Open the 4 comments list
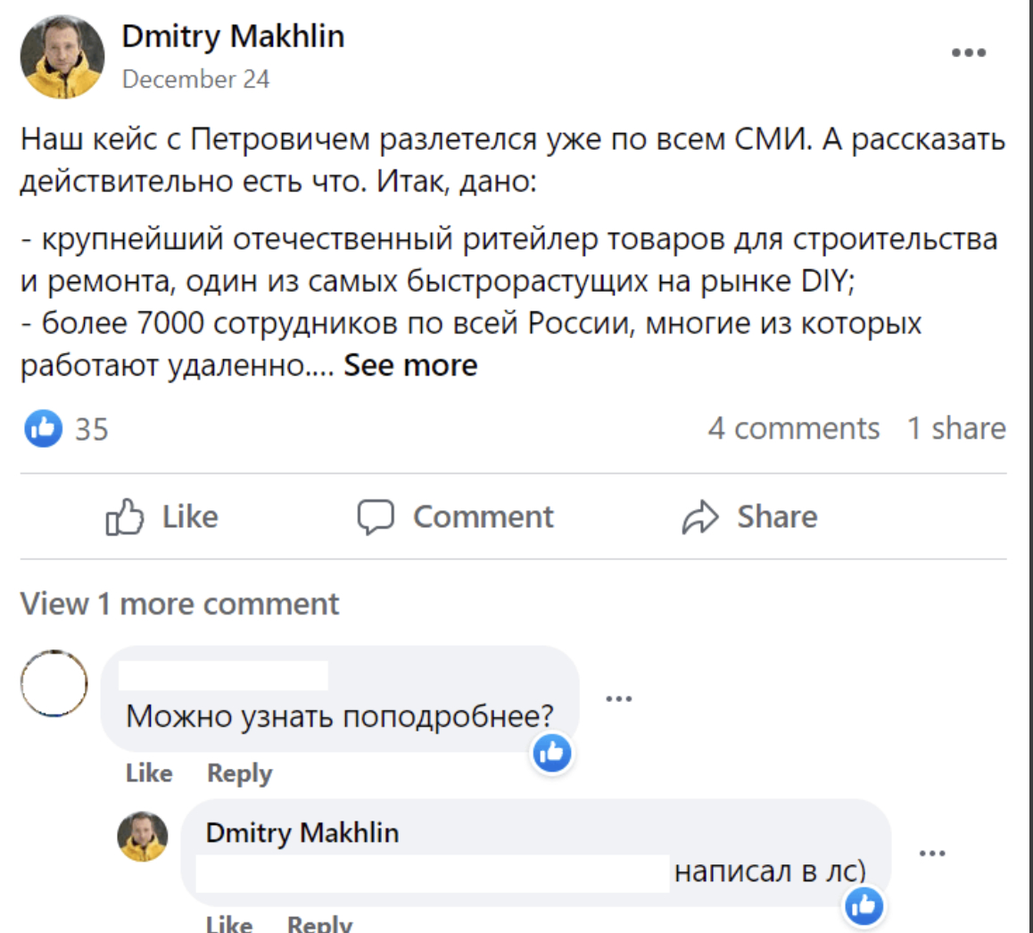Screen dimensions: 1033x933 point(793,429)
